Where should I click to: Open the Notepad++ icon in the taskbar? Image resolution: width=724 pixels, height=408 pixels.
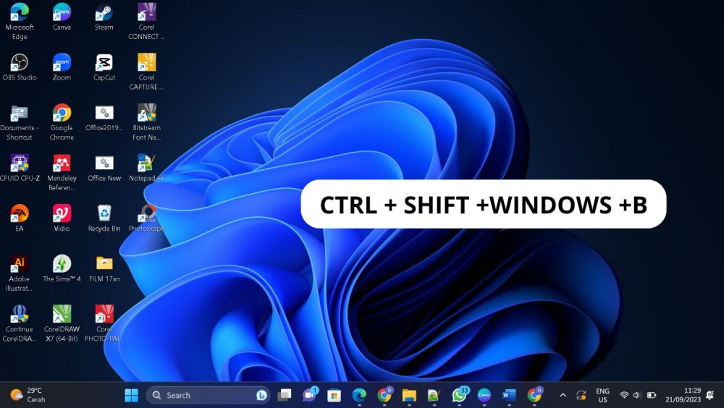tap(434, 395)
